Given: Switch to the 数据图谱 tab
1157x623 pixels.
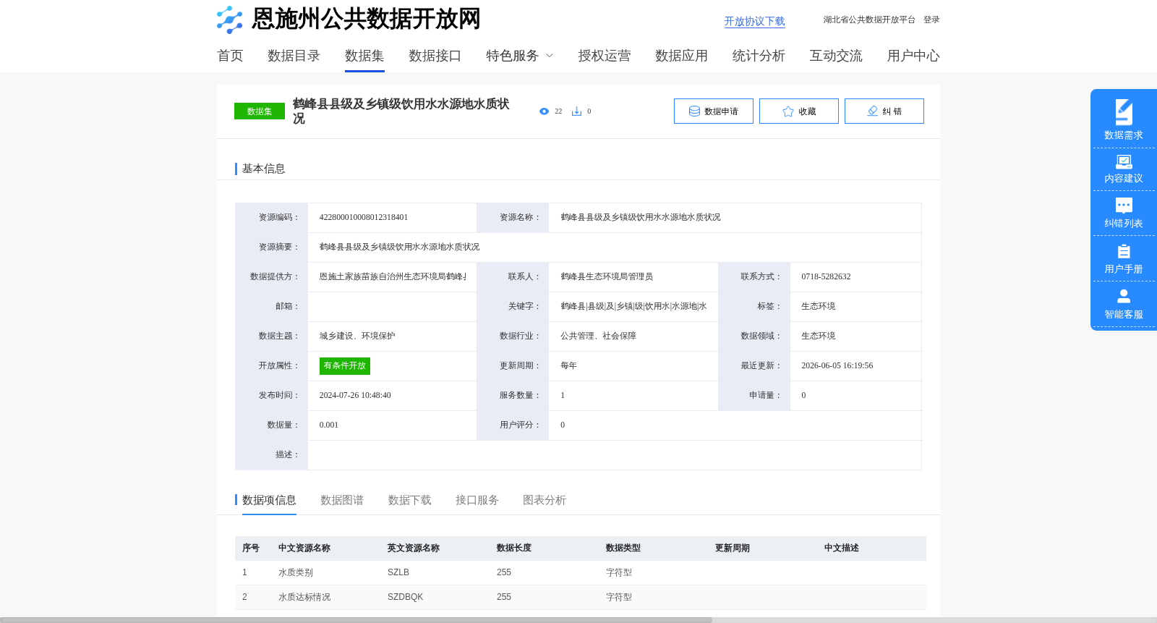Looking at the screenshot, I should pos(342,500).
